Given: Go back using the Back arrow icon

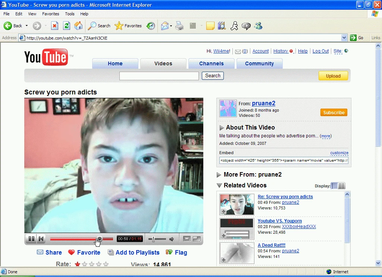Looking at the screenshot, I should click(x=8, y=26).
